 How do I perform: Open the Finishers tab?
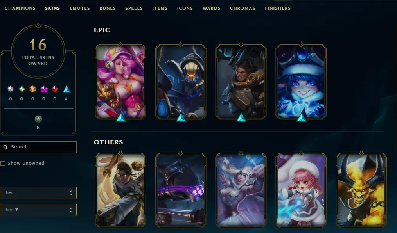278,8
